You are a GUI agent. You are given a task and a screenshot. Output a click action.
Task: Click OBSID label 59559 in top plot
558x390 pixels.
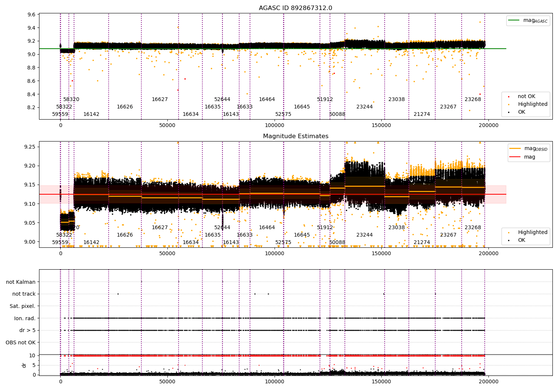pyautogui.click(x=60, y=114)
